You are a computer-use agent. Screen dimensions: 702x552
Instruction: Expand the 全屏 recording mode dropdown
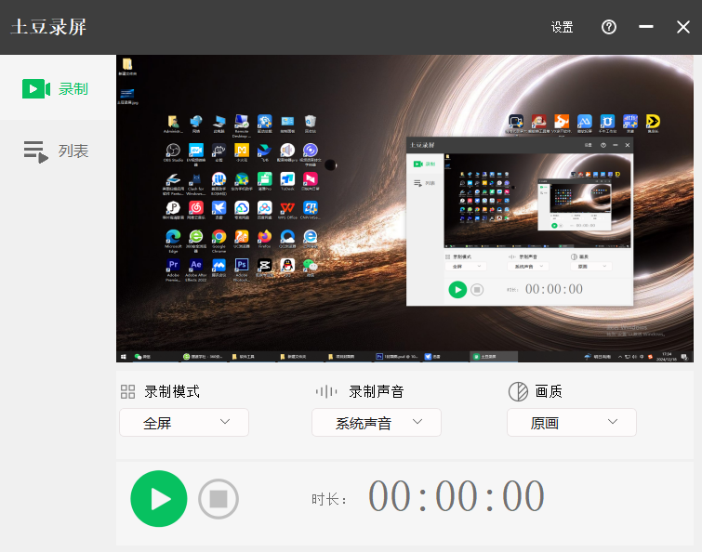(184, 422)
